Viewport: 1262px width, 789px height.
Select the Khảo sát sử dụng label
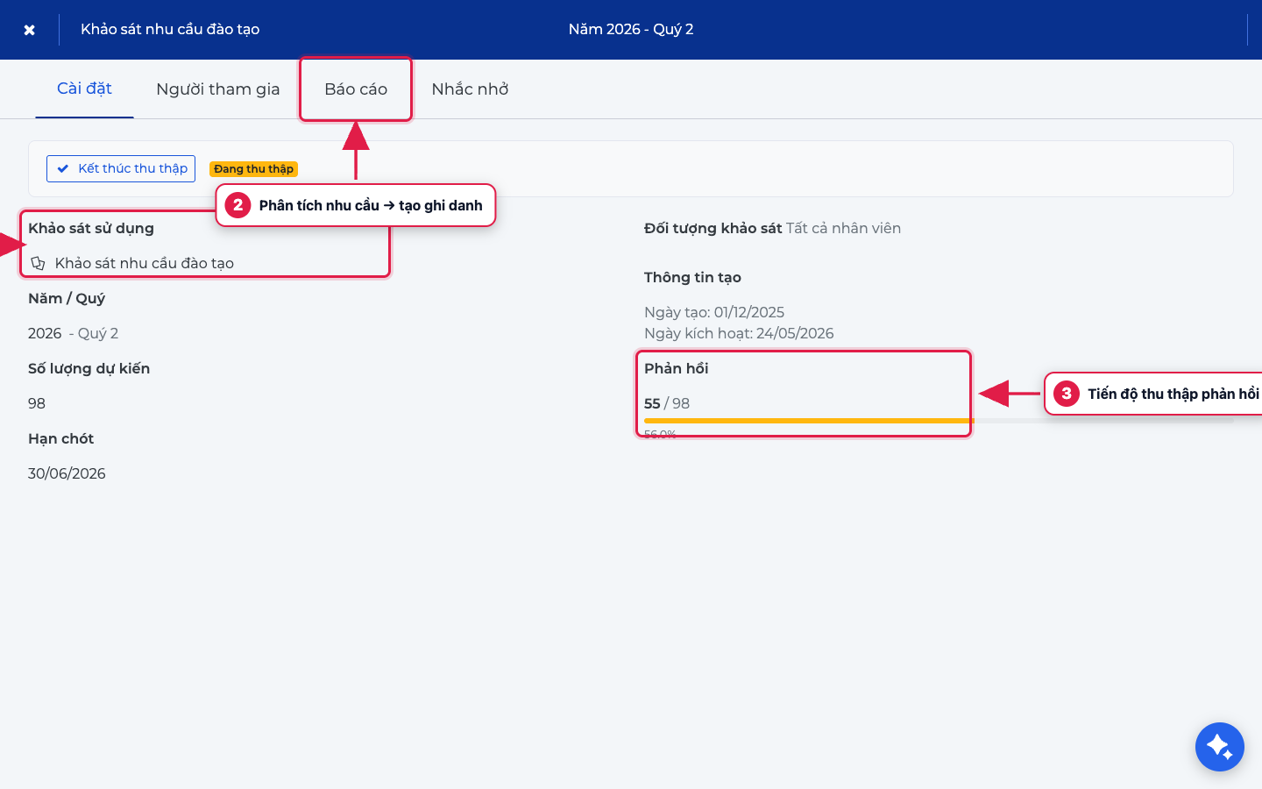91,228
